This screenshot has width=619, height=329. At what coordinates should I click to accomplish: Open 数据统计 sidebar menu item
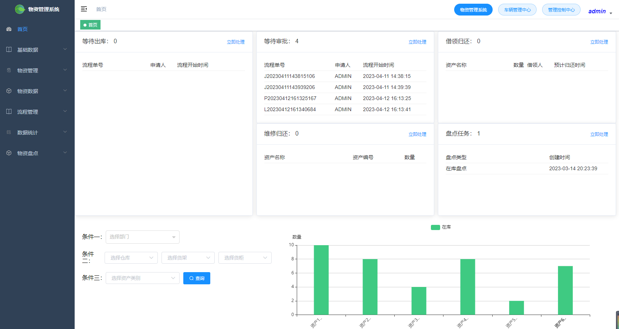(x=37, y=133)
